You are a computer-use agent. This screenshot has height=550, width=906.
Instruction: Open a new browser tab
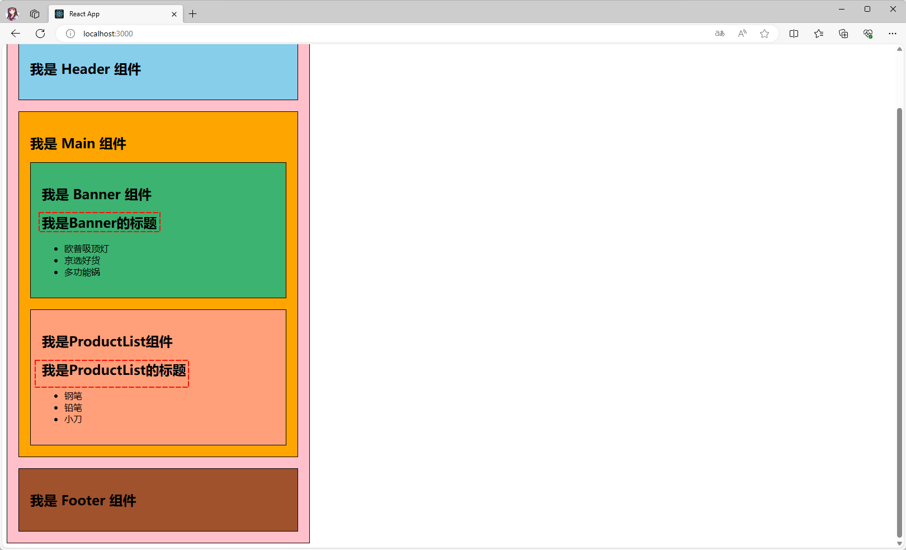click(x=193, y=14)
